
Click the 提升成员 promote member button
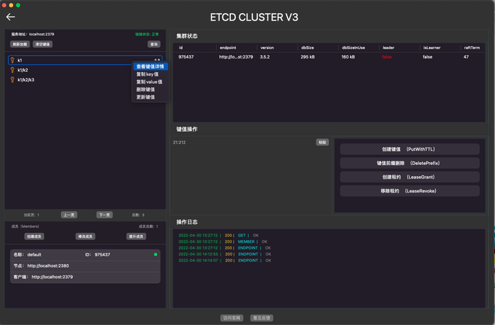[x=136, y=236]
